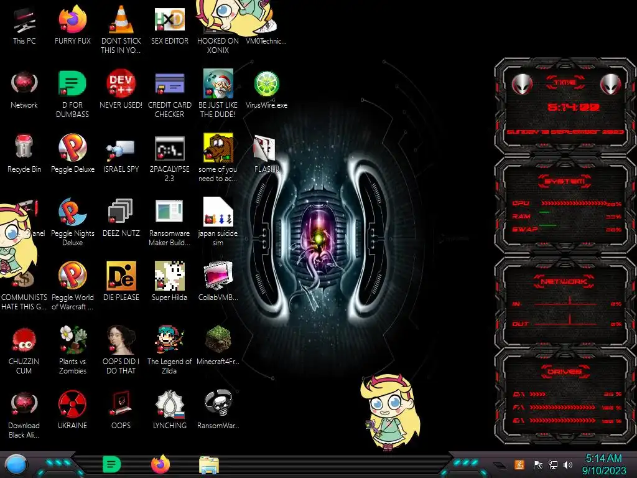637x478 pixels.
Task: Open Minecraft4Fr... grass block shortcut
Action: tap(218, 345)
